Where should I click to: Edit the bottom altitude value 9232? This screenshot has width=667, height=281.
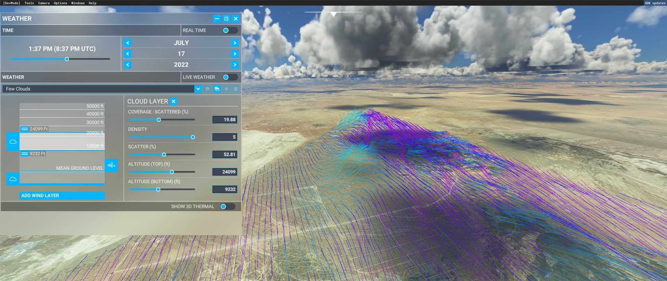pos(225,189)
